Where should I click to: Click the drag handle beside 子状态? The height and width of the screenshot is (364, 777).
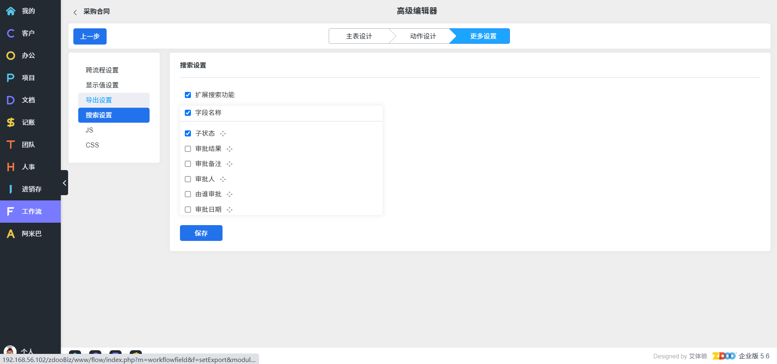pos(223,134)
